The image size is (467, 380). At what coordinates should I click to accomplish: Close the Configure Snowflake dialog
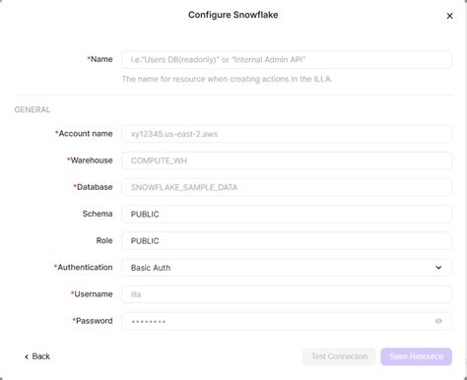pyautogui.click(x=449, y=16)
